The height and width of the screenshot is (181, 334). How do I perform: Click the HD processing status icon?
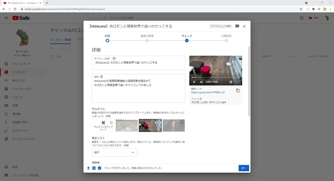[x=94, y=168]
